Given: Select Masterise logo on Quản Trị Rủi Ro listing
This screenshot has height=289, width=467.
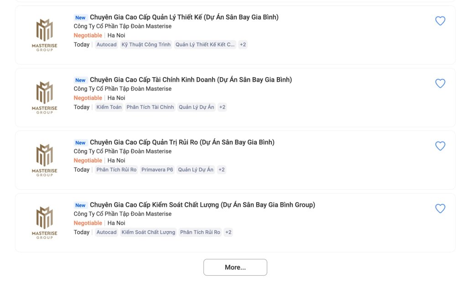Looking at the screenshot, I should 44,160.
